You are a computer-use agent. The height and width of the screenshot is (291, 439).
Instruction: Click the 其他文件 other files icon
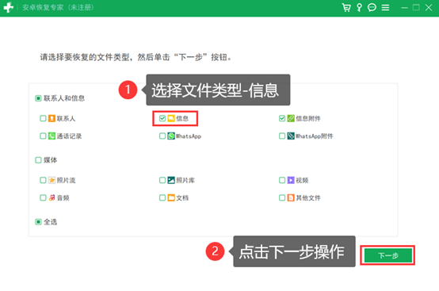click(291, 197)
